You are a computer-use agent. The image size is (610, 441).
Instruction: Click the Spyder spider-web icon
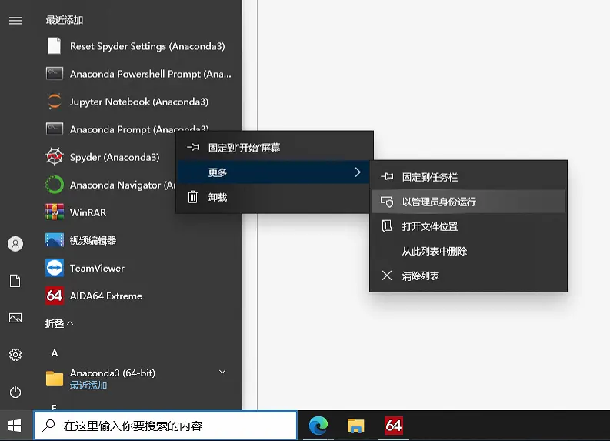(x=55, y=157)
